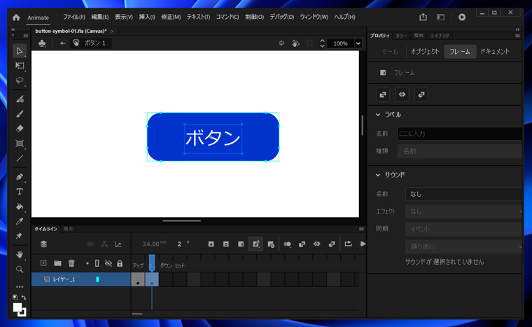The width and height of the screenshot is (532, 327).
Task: Delete layer with trash icon
Action: click(71, 263)
